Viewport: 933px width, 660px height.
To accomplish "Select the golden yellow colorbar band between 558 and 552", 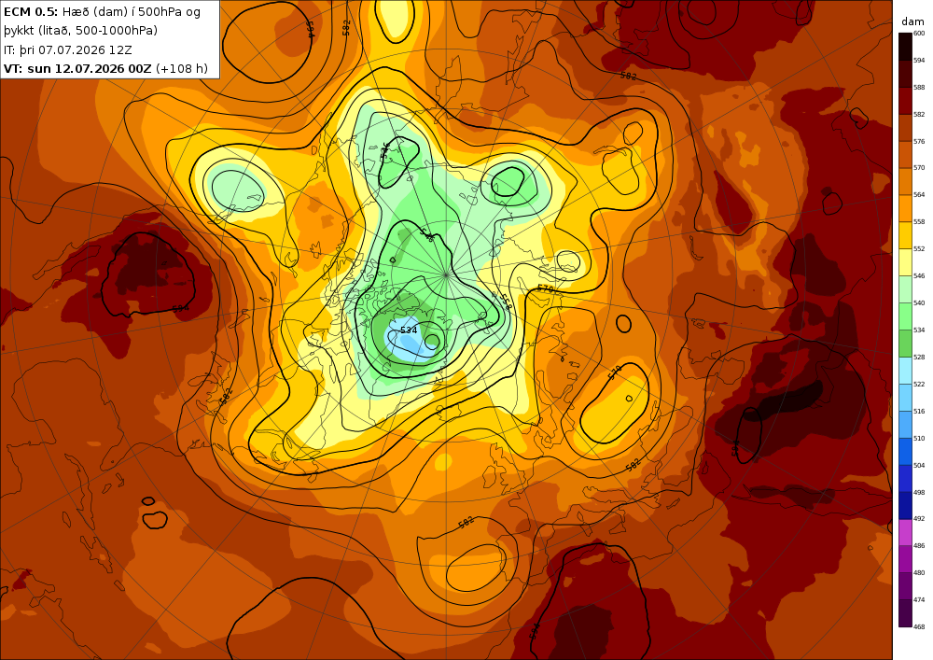I will [905, 235].
